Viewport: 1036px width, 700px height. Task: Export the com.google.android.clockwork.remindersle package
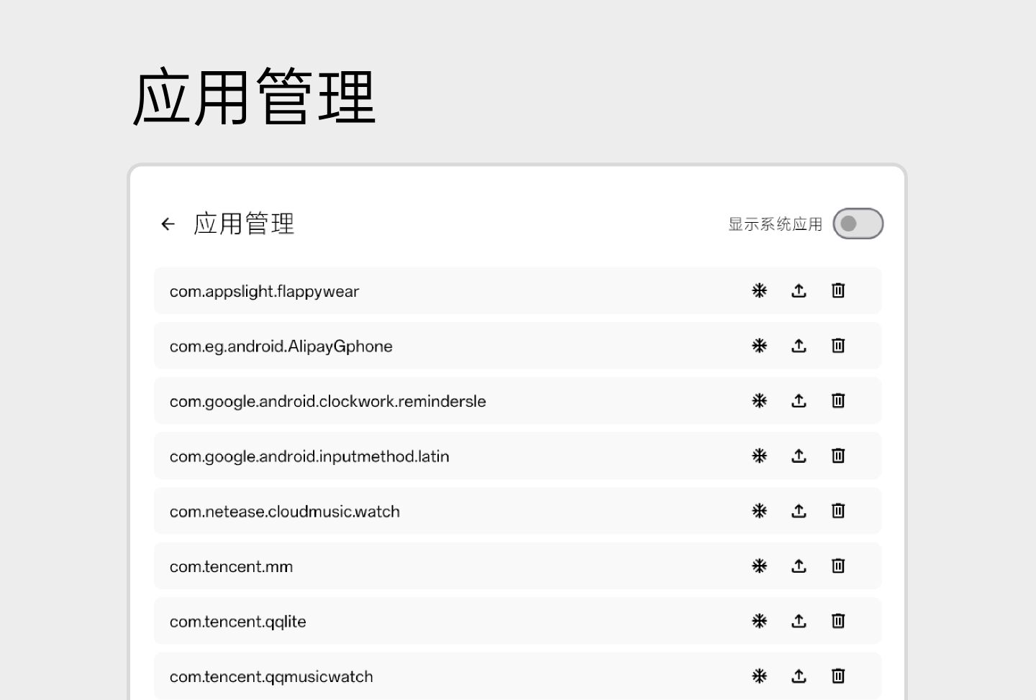[x=799, y=401]
